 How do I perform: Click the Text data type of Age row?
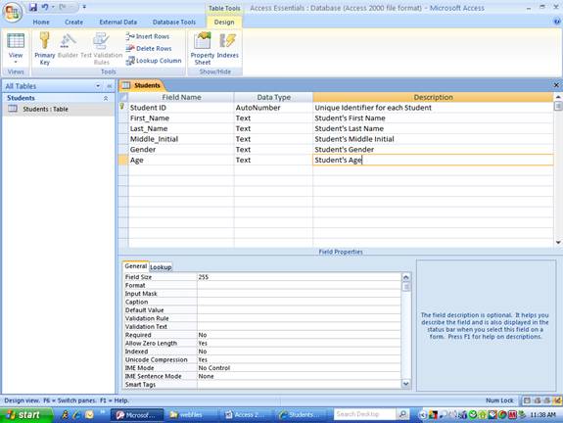pos(273,160)
